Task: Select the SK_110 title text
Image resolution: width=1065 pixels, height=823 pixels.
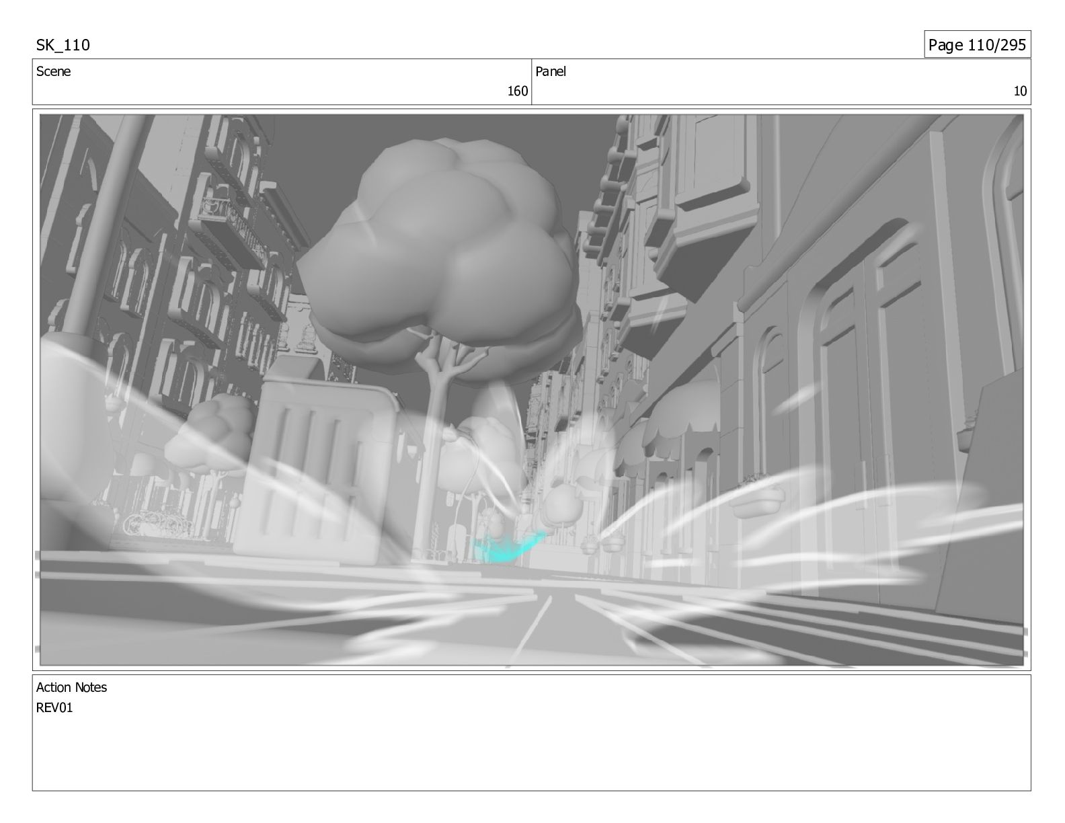Action: (63, 45)
